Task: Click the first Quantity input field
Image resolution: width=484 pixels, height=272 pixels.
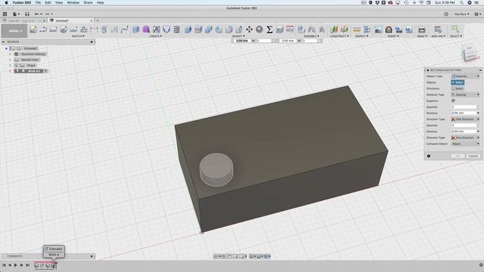Action: point(464,107)
